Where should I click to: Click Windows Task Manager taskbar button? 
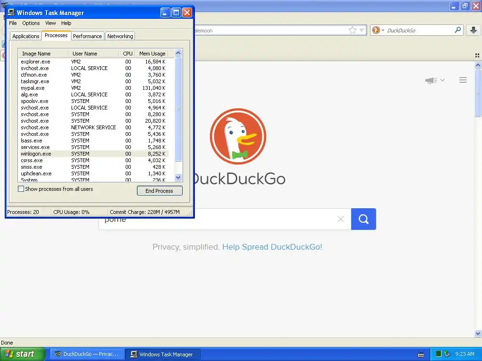pyautogui.click(x=162, y=354)
